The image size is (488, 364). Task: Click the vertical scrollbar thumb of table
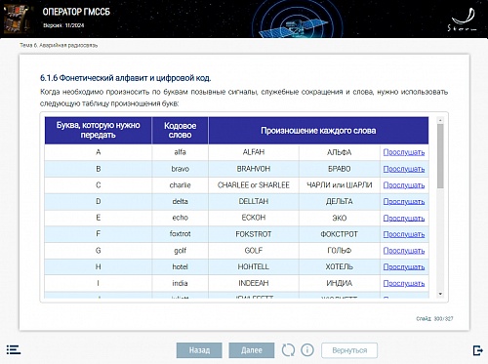440,156
